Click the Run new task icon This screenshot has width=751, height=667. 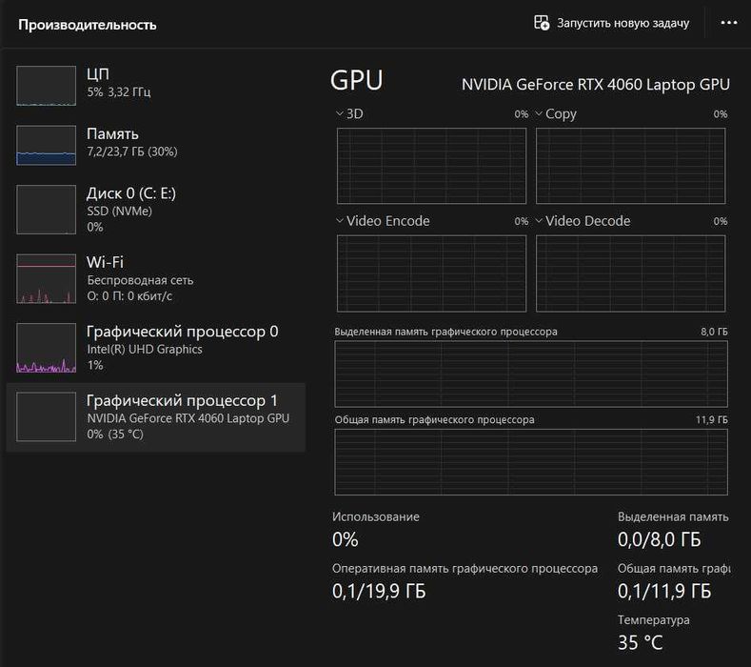542,23
